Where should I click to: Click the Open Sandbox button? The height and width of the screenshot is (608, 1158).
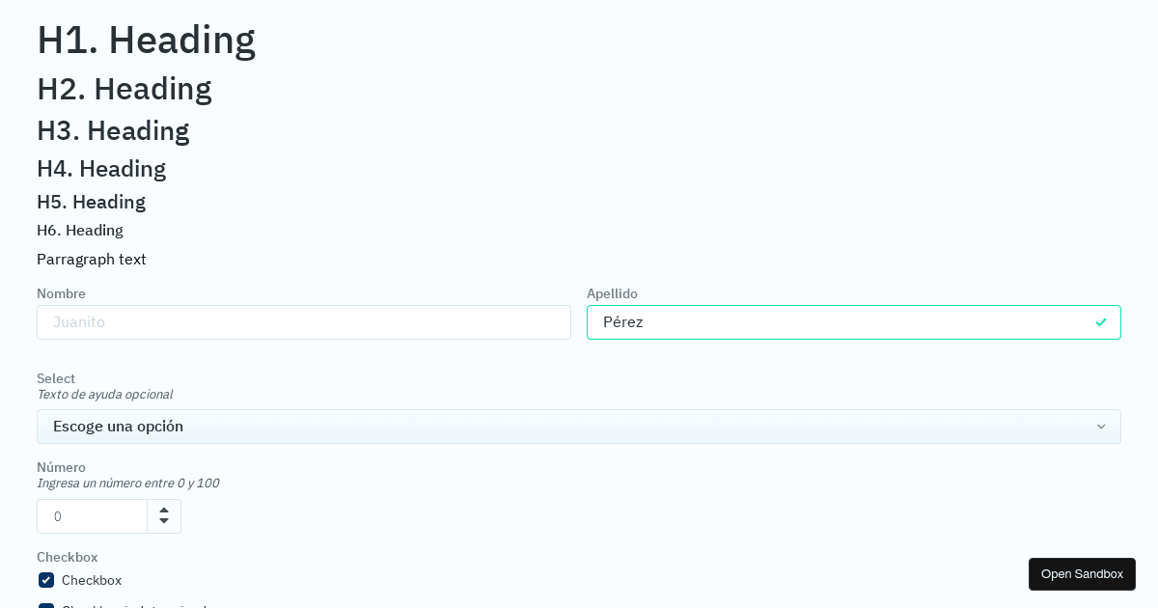tap(1082, 573)
